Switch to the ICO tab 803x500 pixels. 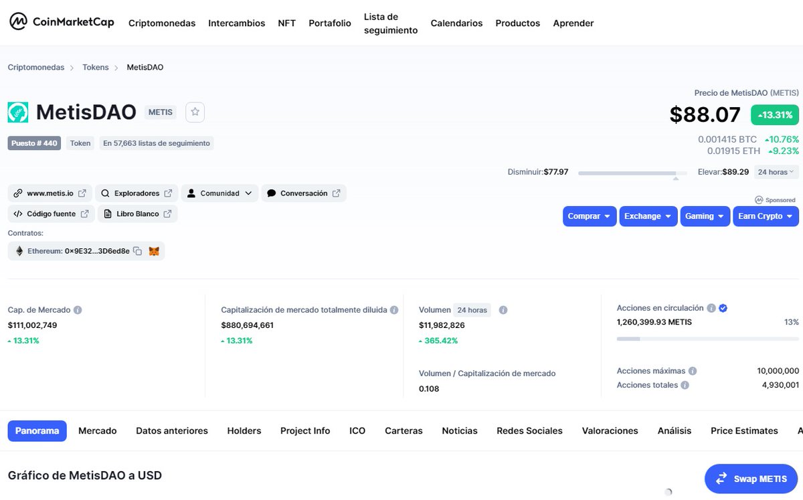coord(357,431)
